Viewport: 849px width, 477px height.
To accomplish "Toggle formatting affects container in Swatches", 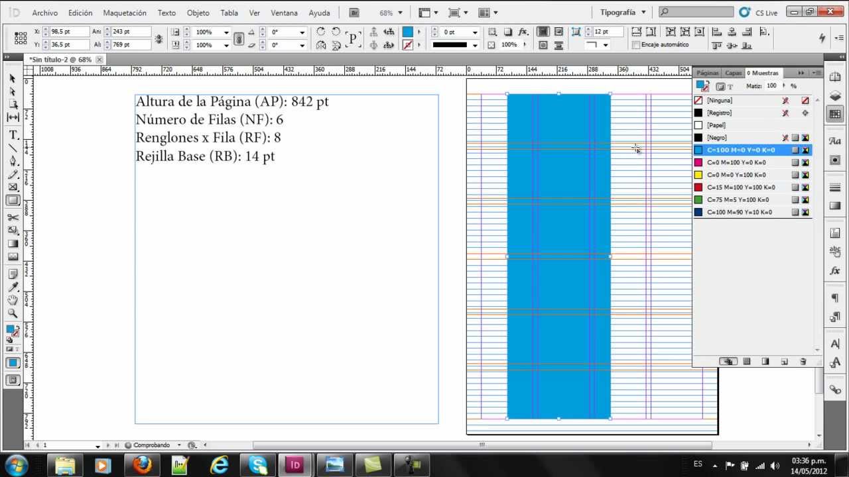I will (x=720, y=87).
